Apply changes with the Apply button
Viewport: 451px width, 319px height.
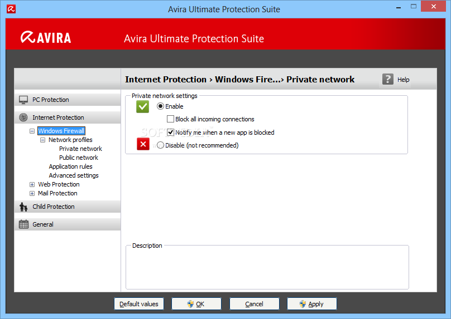[312, 304]
